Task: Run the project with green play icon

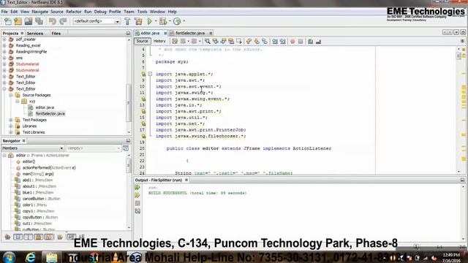Action: (x=149, y=21)
